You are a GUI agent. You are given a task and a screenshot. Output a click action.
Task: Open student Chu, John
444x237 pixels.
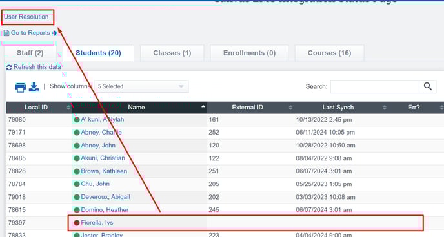click(x=95, y=184)
